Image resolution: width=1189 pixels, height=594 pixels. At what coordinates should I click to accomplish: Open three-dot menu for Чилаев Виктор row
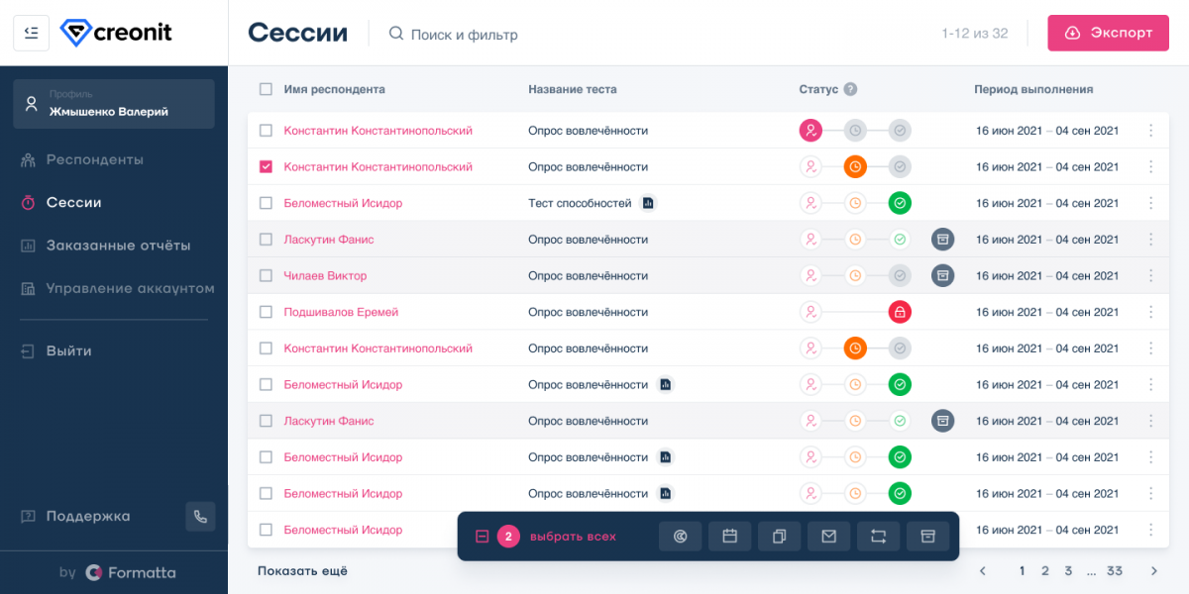pos(1150,275)
